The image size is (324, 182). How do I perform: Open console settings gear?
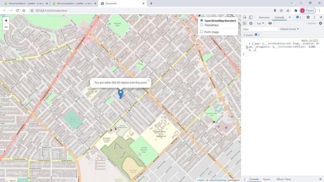[320, 23]
